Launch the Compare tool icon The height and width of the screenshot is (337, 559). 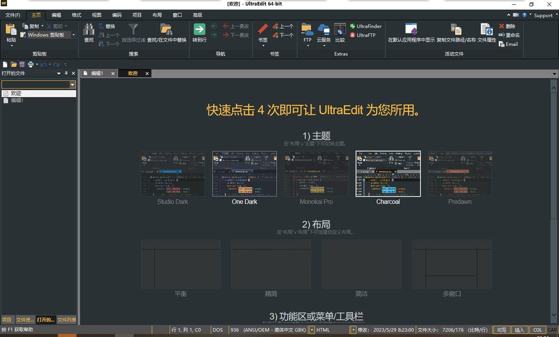[340, 30]
